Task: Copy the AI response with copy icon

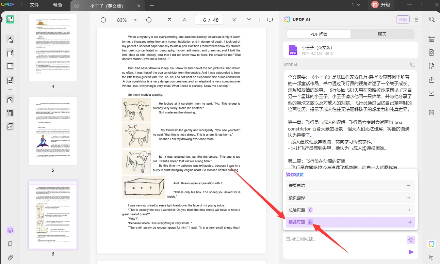Action: 413,64
